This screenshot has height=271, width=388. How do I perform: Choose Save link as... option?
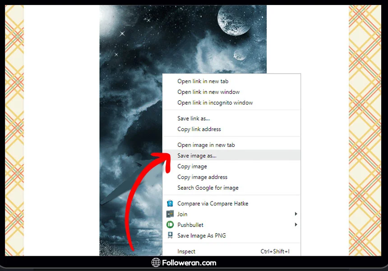(x=194, y=118)
